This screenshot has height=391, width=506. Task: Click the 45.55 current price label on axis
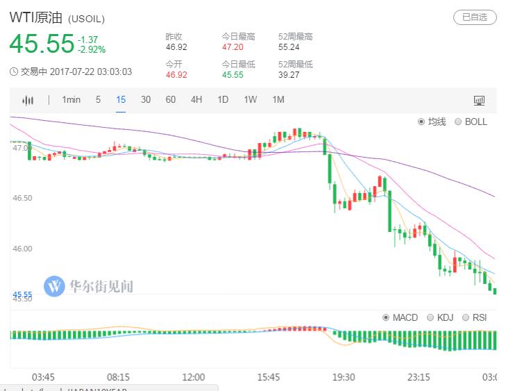click(21, 294)
